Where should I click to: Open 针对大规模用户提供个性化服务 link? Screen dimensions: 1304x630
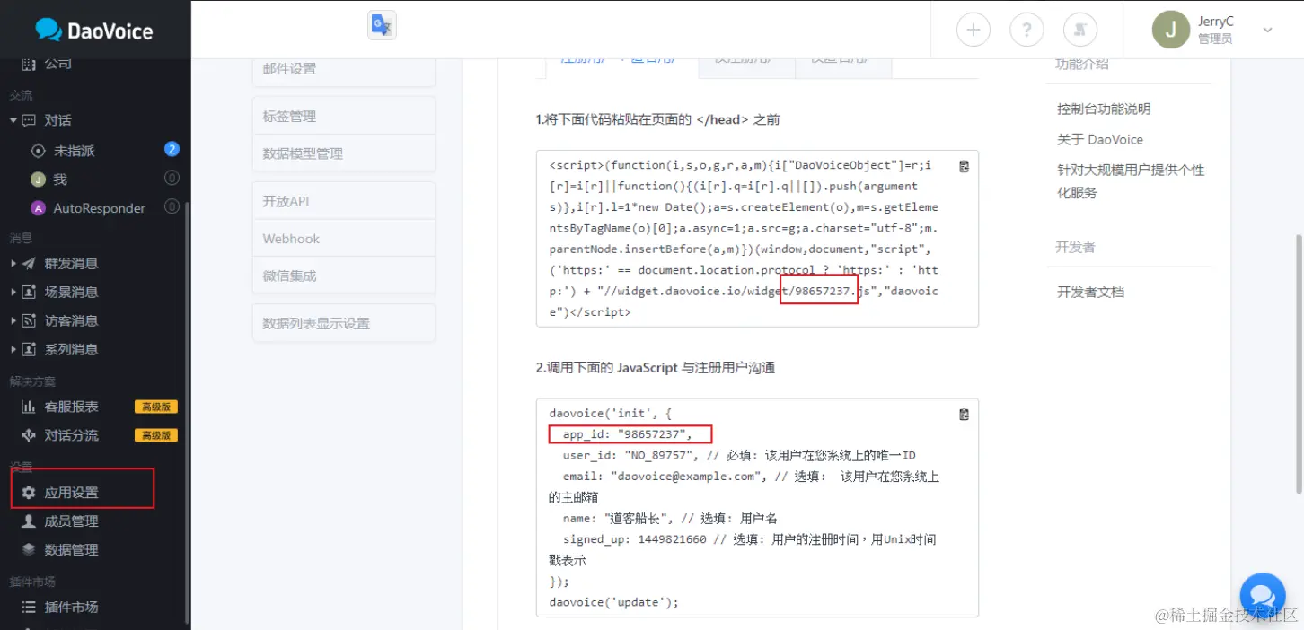click(x=1131, y=181)
